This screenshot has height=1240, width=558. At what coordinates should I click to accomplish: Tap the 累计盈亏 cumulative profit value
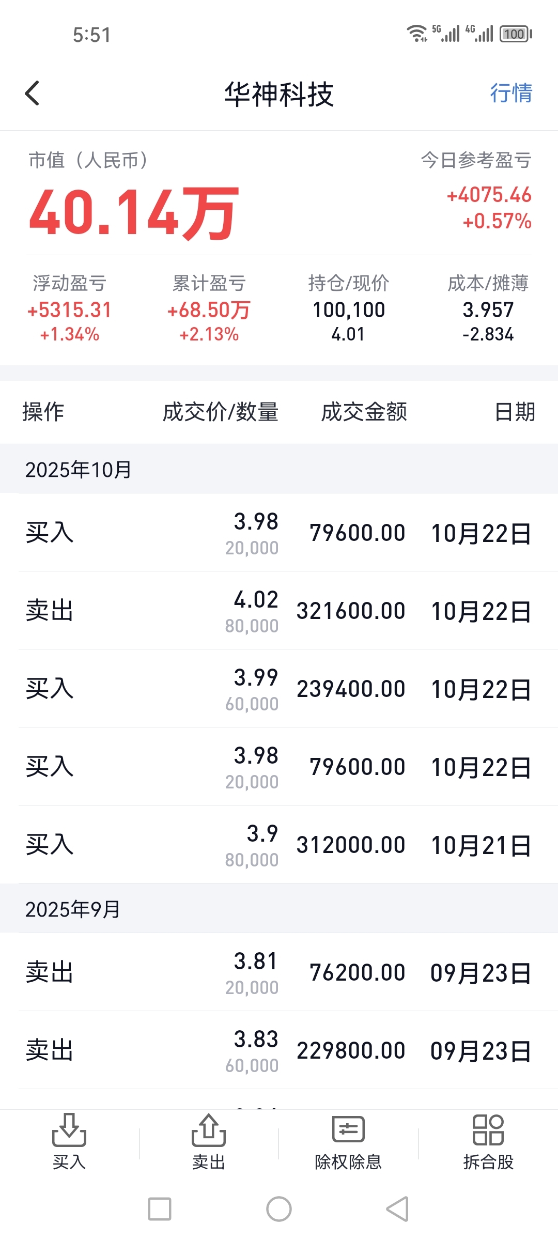[209, 310]
